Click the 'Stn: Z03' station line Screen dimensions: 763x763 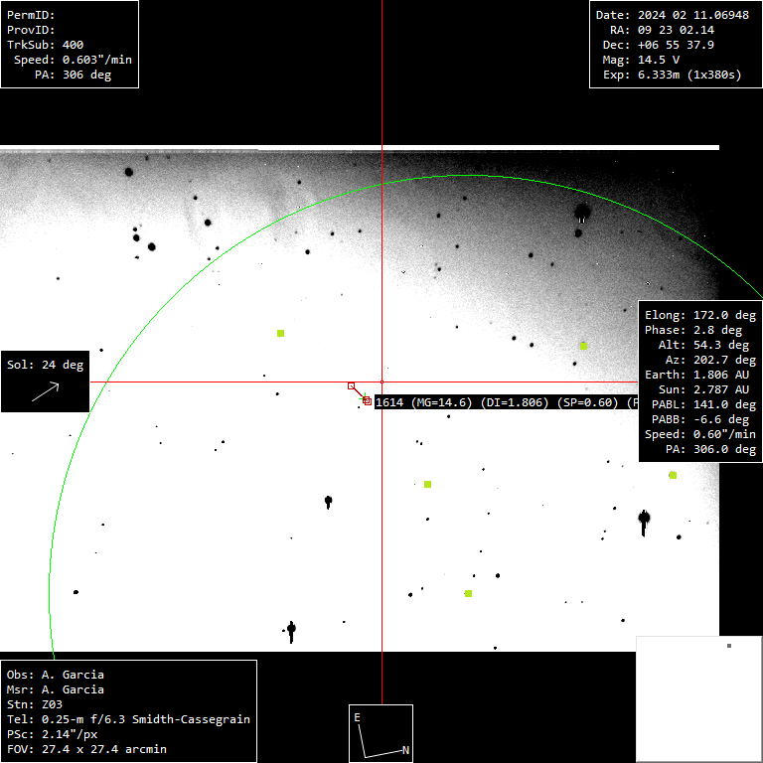click(35, 704)
